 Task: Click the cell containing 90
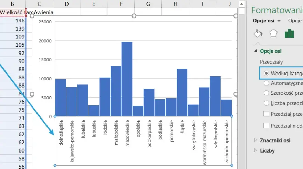(13, 61)
